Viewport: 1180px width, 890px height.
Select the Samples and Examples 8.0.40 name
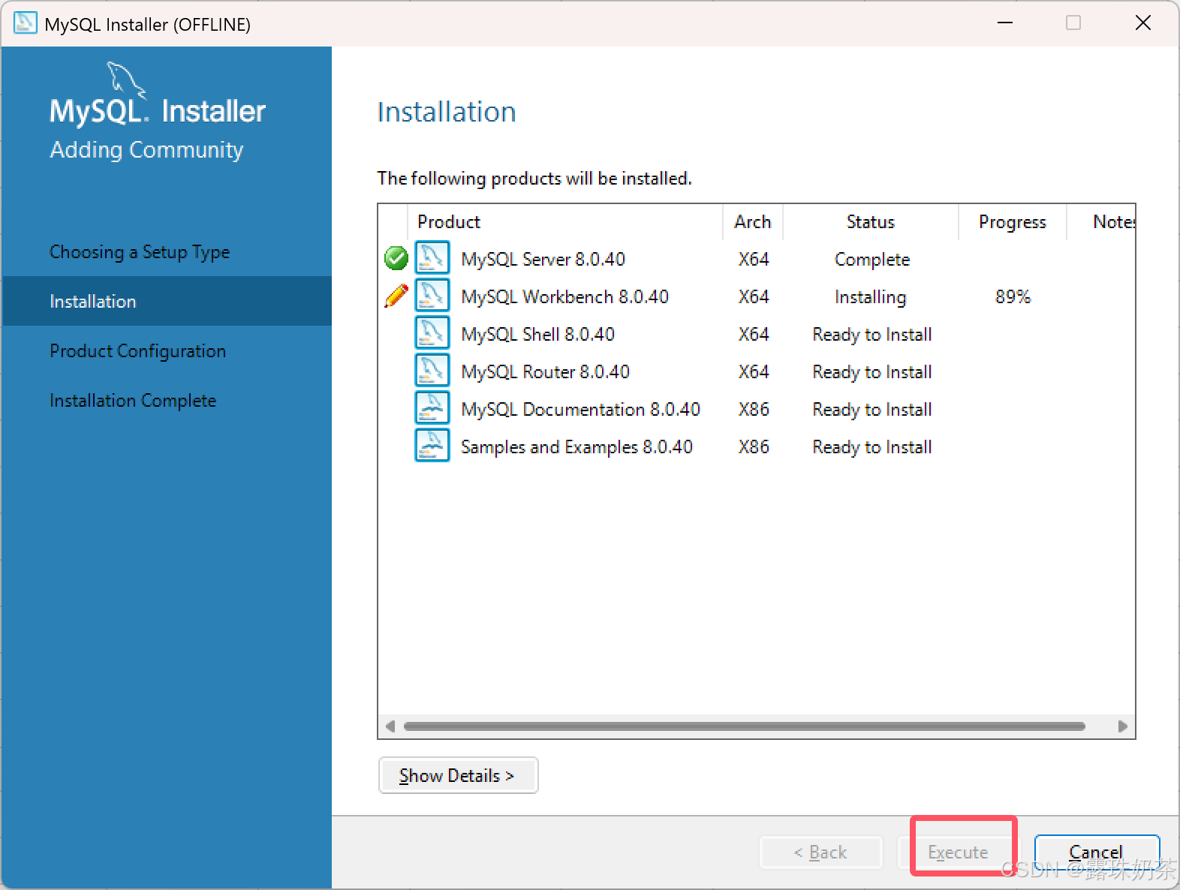click(x=576, y=447)
